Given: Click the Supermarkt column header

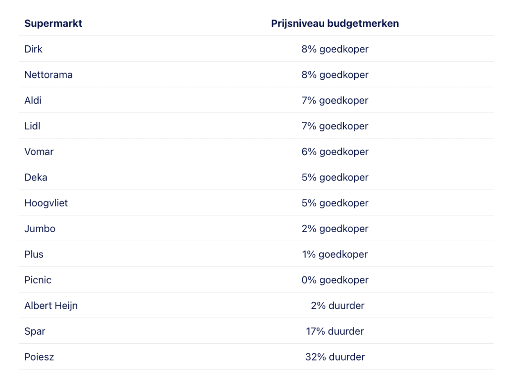Looking at the screenshot, I should pyautogui.click(x=53, y=23).
